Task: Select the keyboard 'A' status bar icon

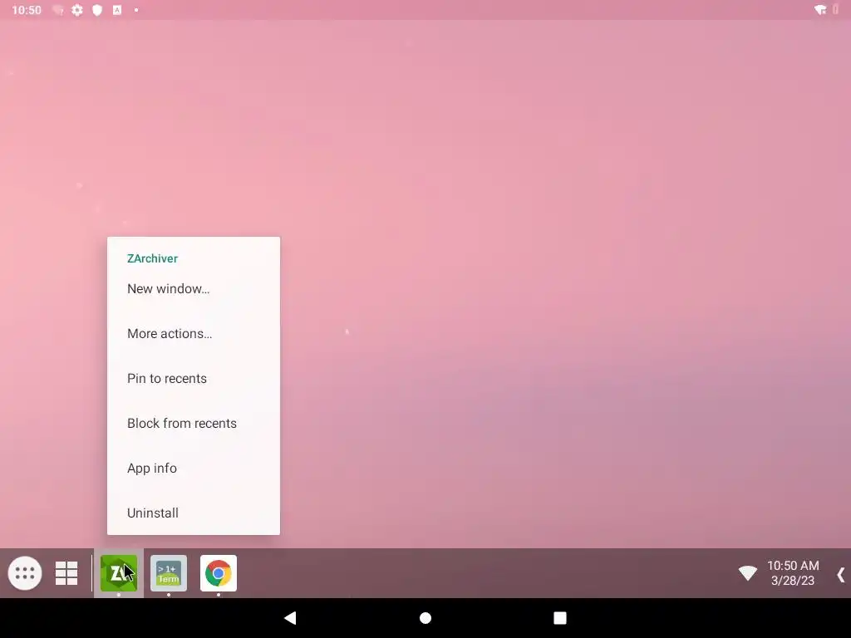Action: click(x=117, y=10)
